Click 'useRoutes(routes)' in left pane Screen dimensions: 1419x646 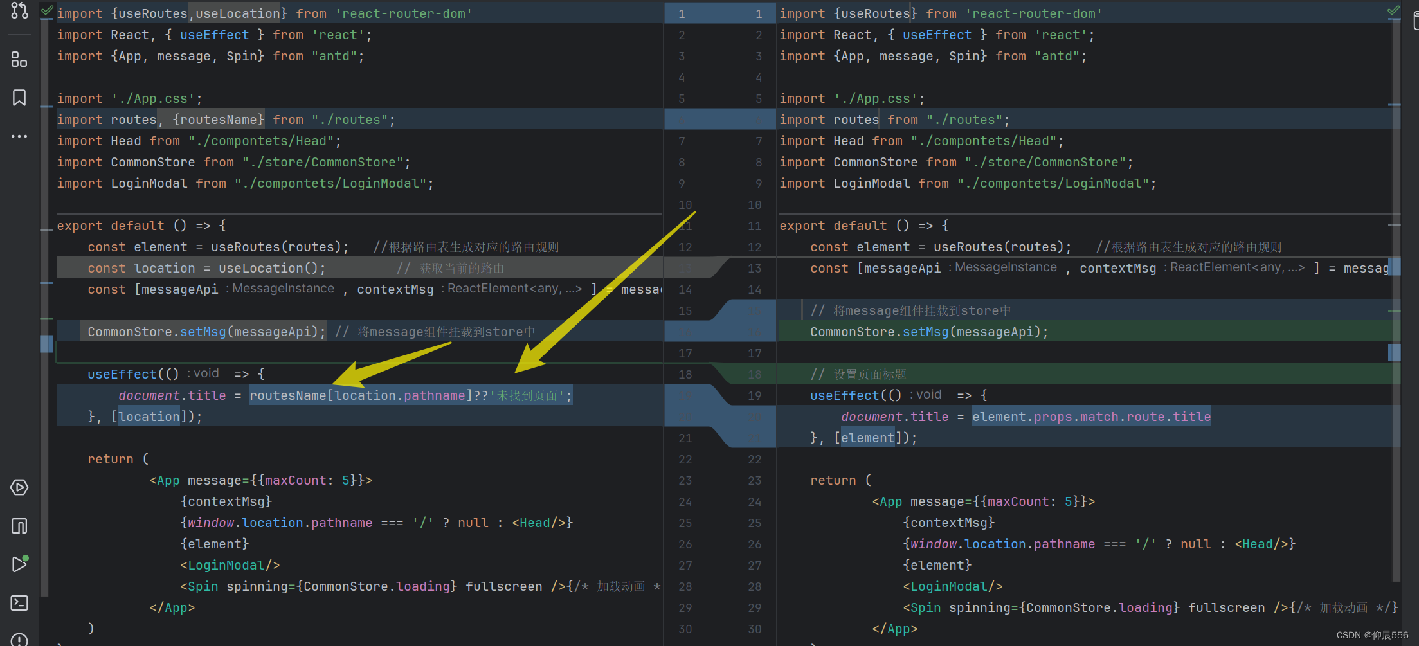coord(276,247)
